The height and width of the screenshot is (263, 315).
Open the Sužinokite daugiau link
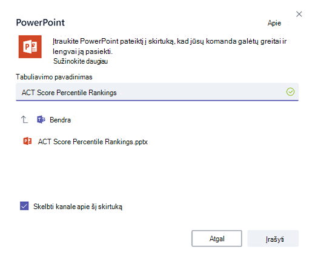[x=81, y=61]
